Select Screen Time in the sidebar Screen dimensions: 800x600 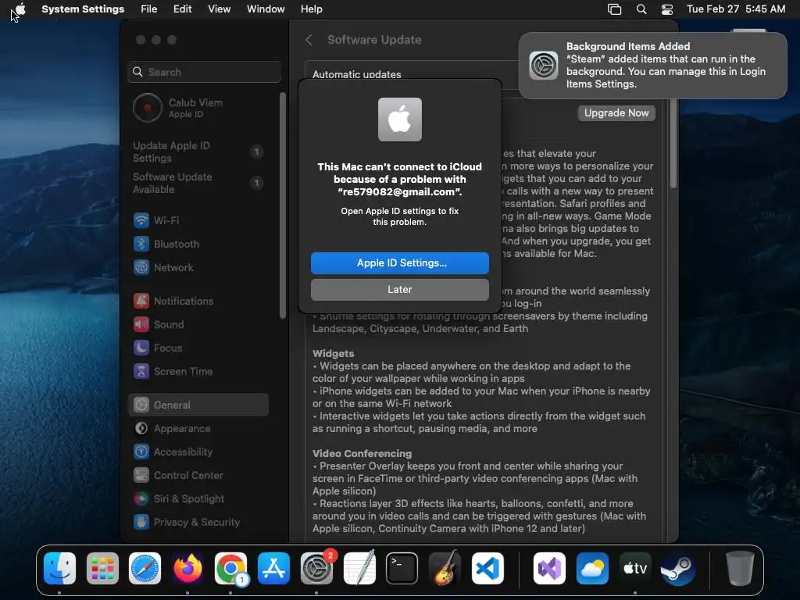(x=198, y=371)
